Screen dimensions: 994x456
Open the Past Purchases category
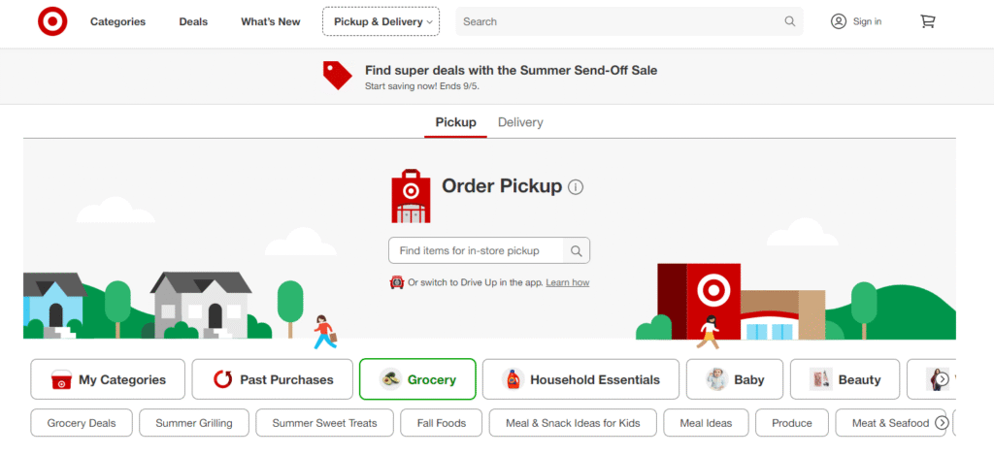coord(273,379)
